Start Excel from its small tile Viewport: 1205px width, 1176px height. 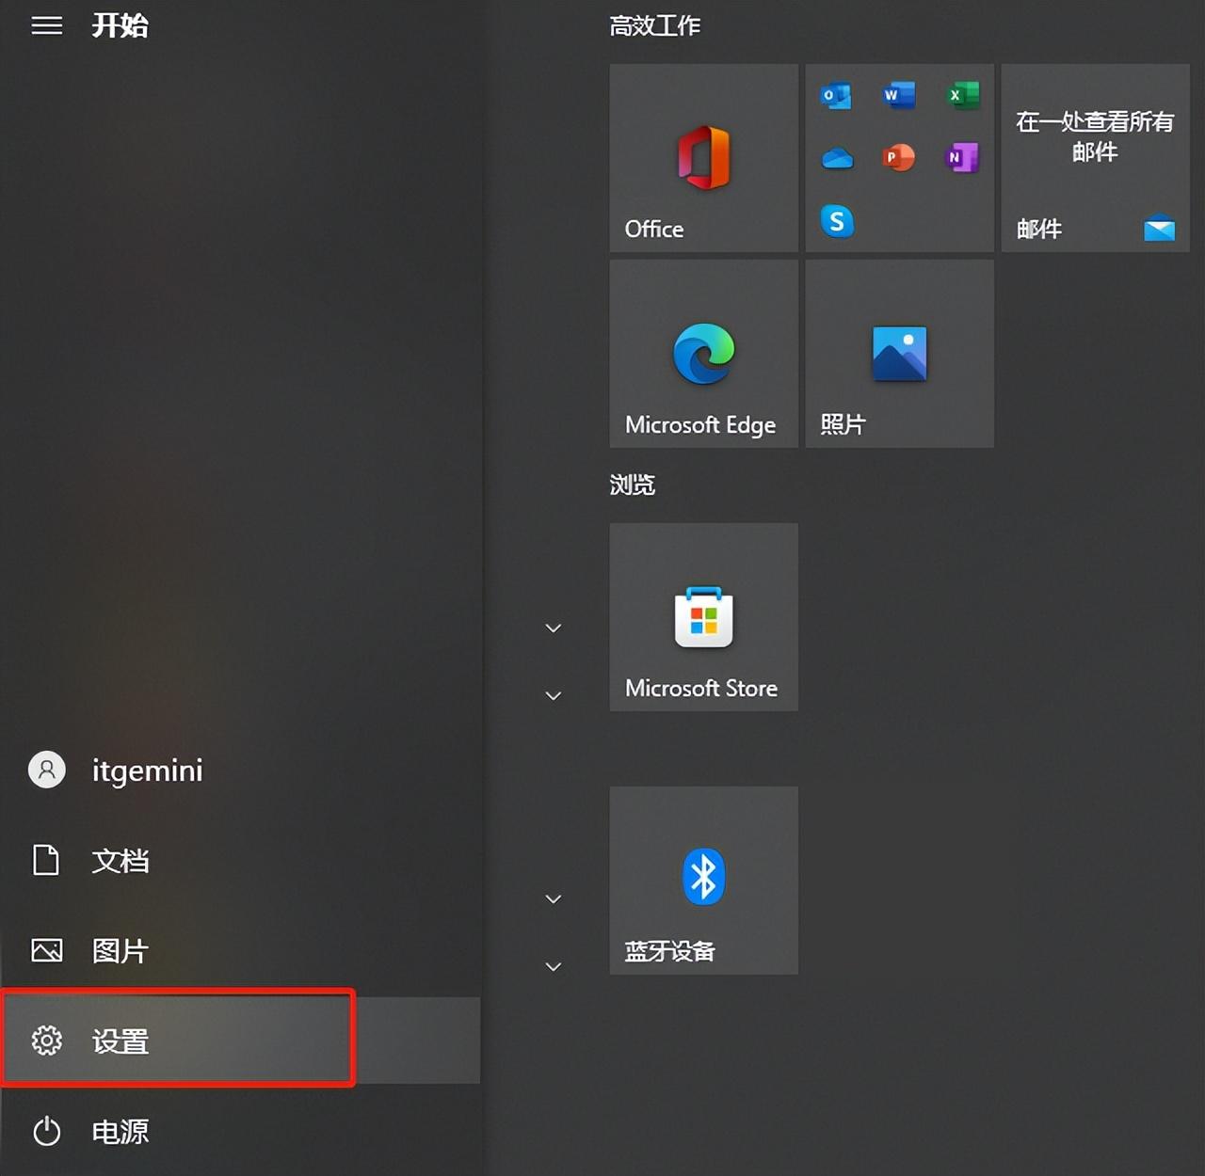[x=961, y=94]
